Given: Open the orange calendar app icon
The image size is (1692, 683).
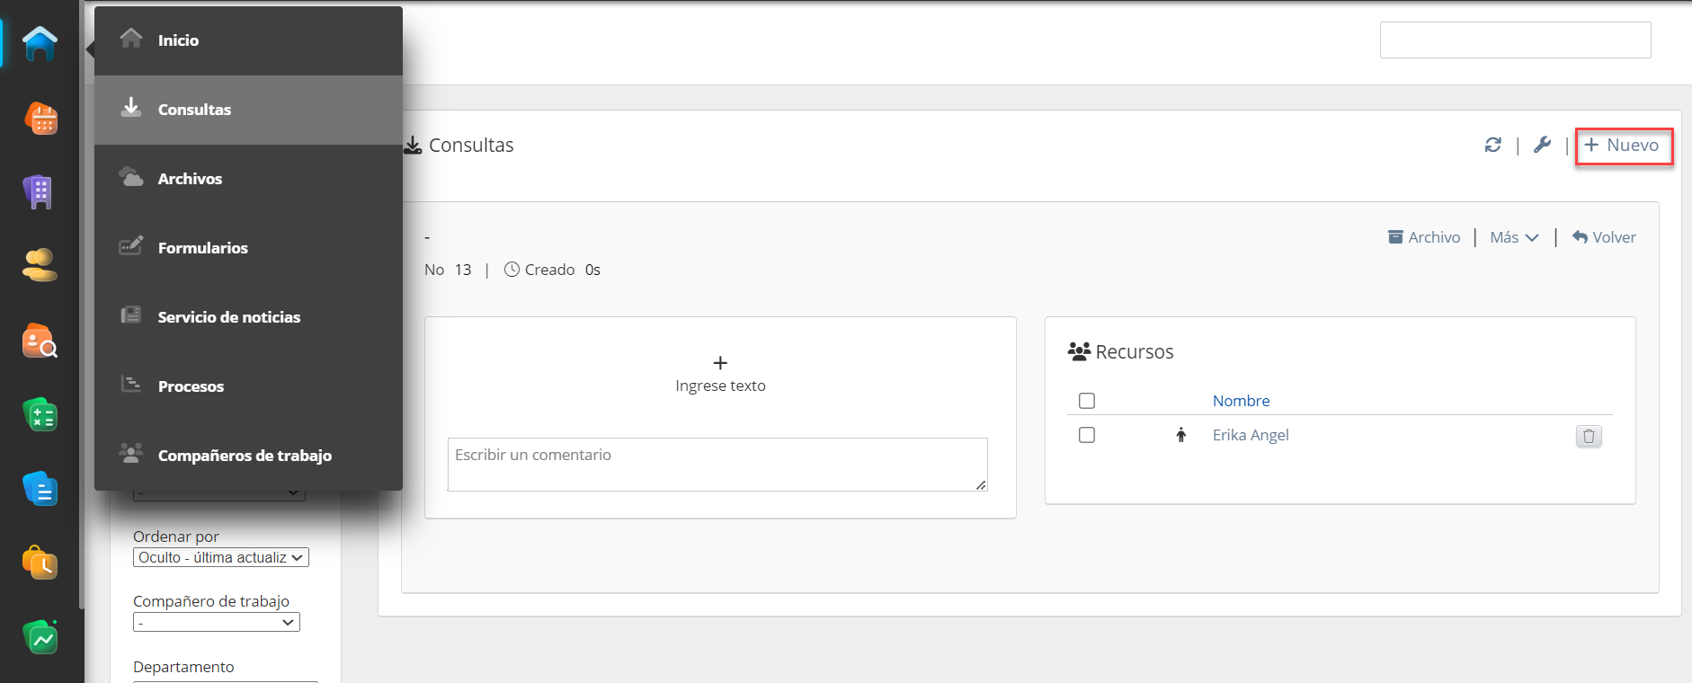Looking at the screenshot, I should coord(40,118).
